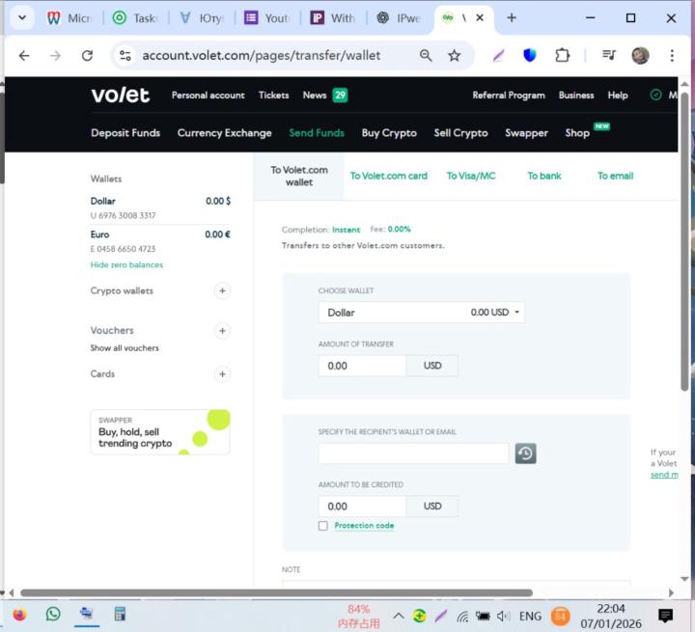Open tab search chevron button
The height and width of the screenshot is (632, 695).
(x=22, y=17)
